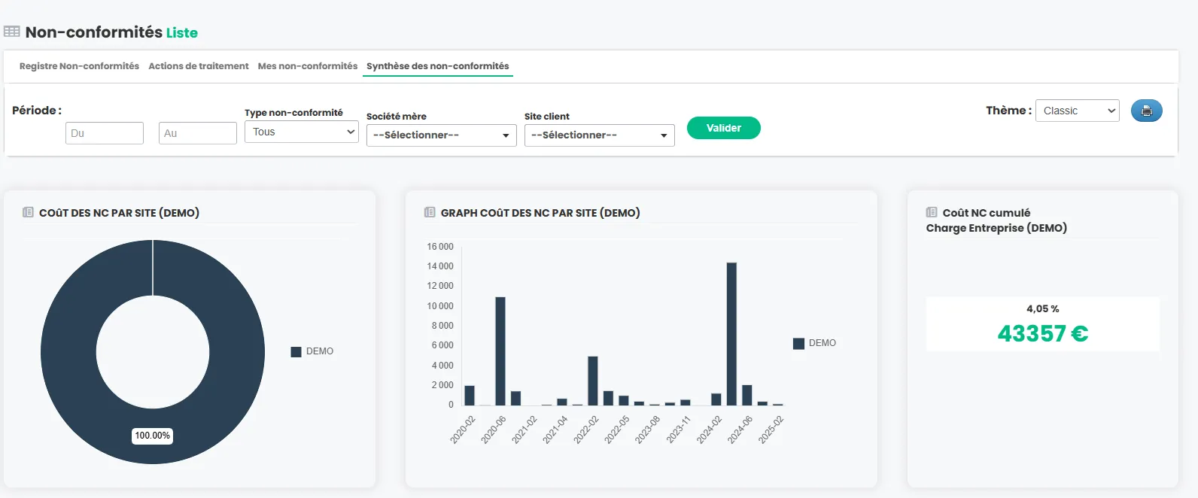Click the Valider button
The width and height of the screenshot is (1198, 498).
[724, 128]
